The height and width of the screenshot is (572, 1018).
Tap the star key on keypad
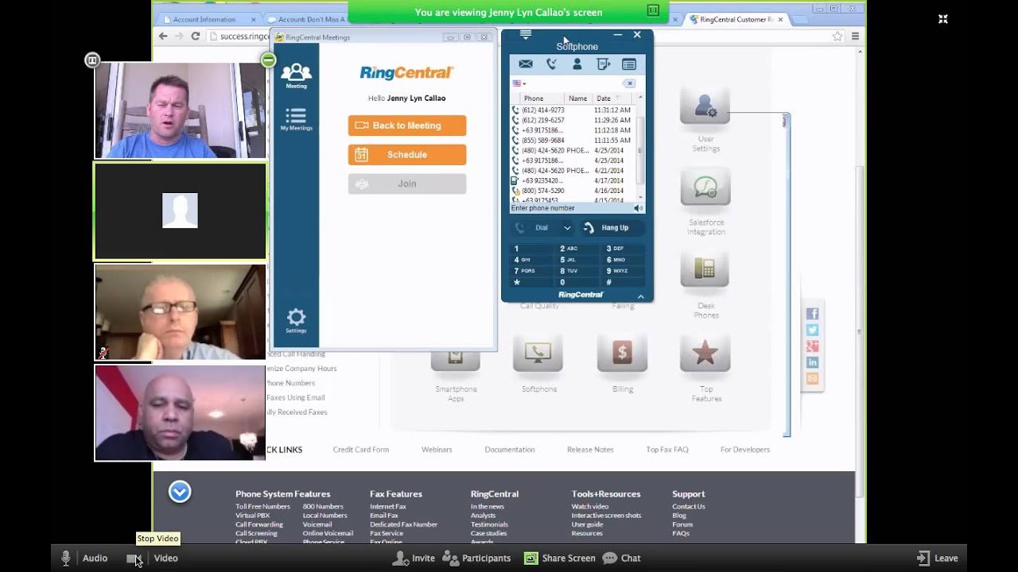pos(531,282)
